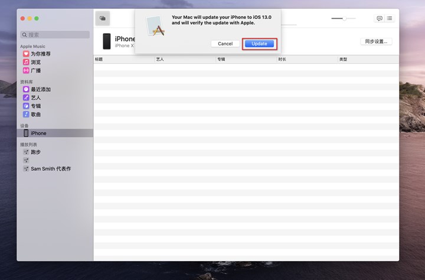The width and height of the screenshot is (425, 280).
Task: Sort by 专辑 column header
Action: pyautogui.click(x=246, y=59)
